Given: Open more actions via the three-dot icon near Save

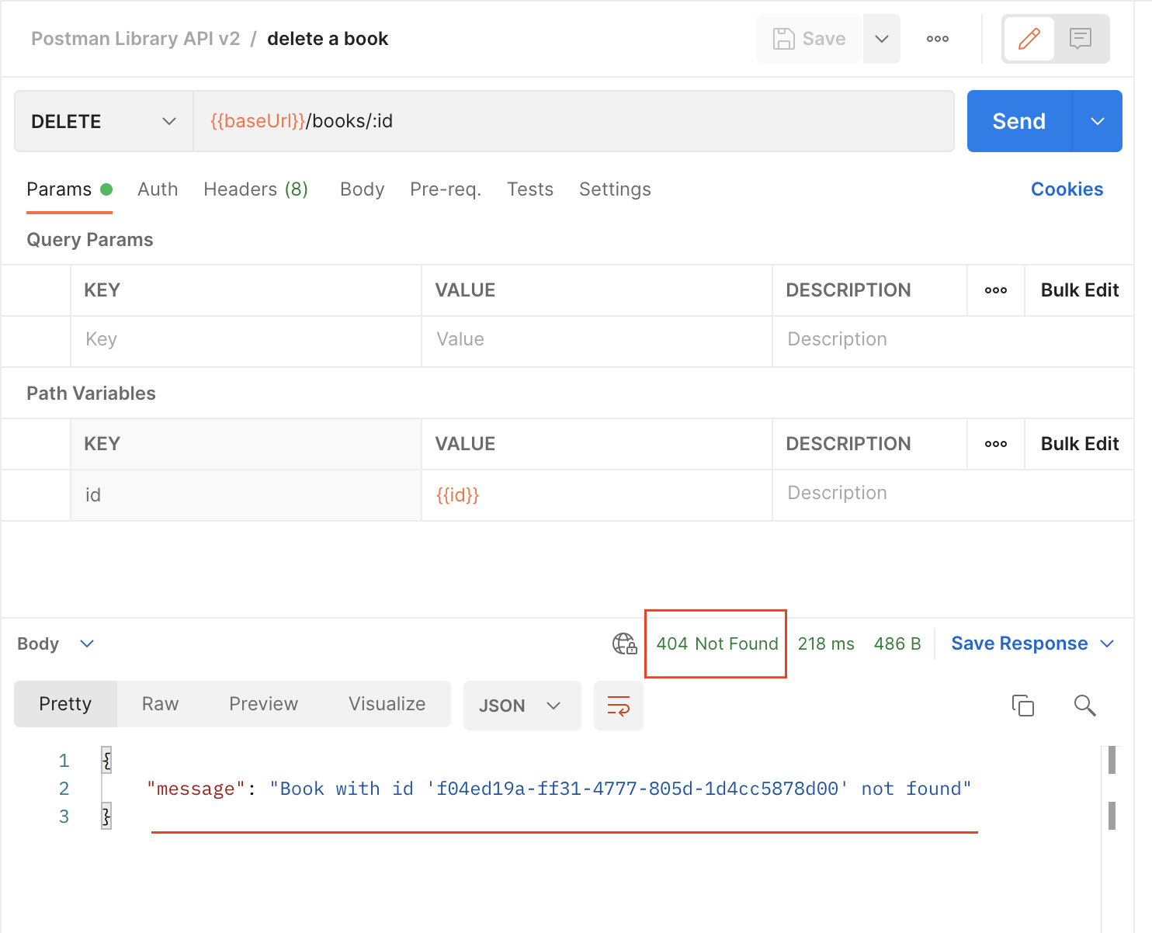Looking at the screenshot, I should point(937,38).
